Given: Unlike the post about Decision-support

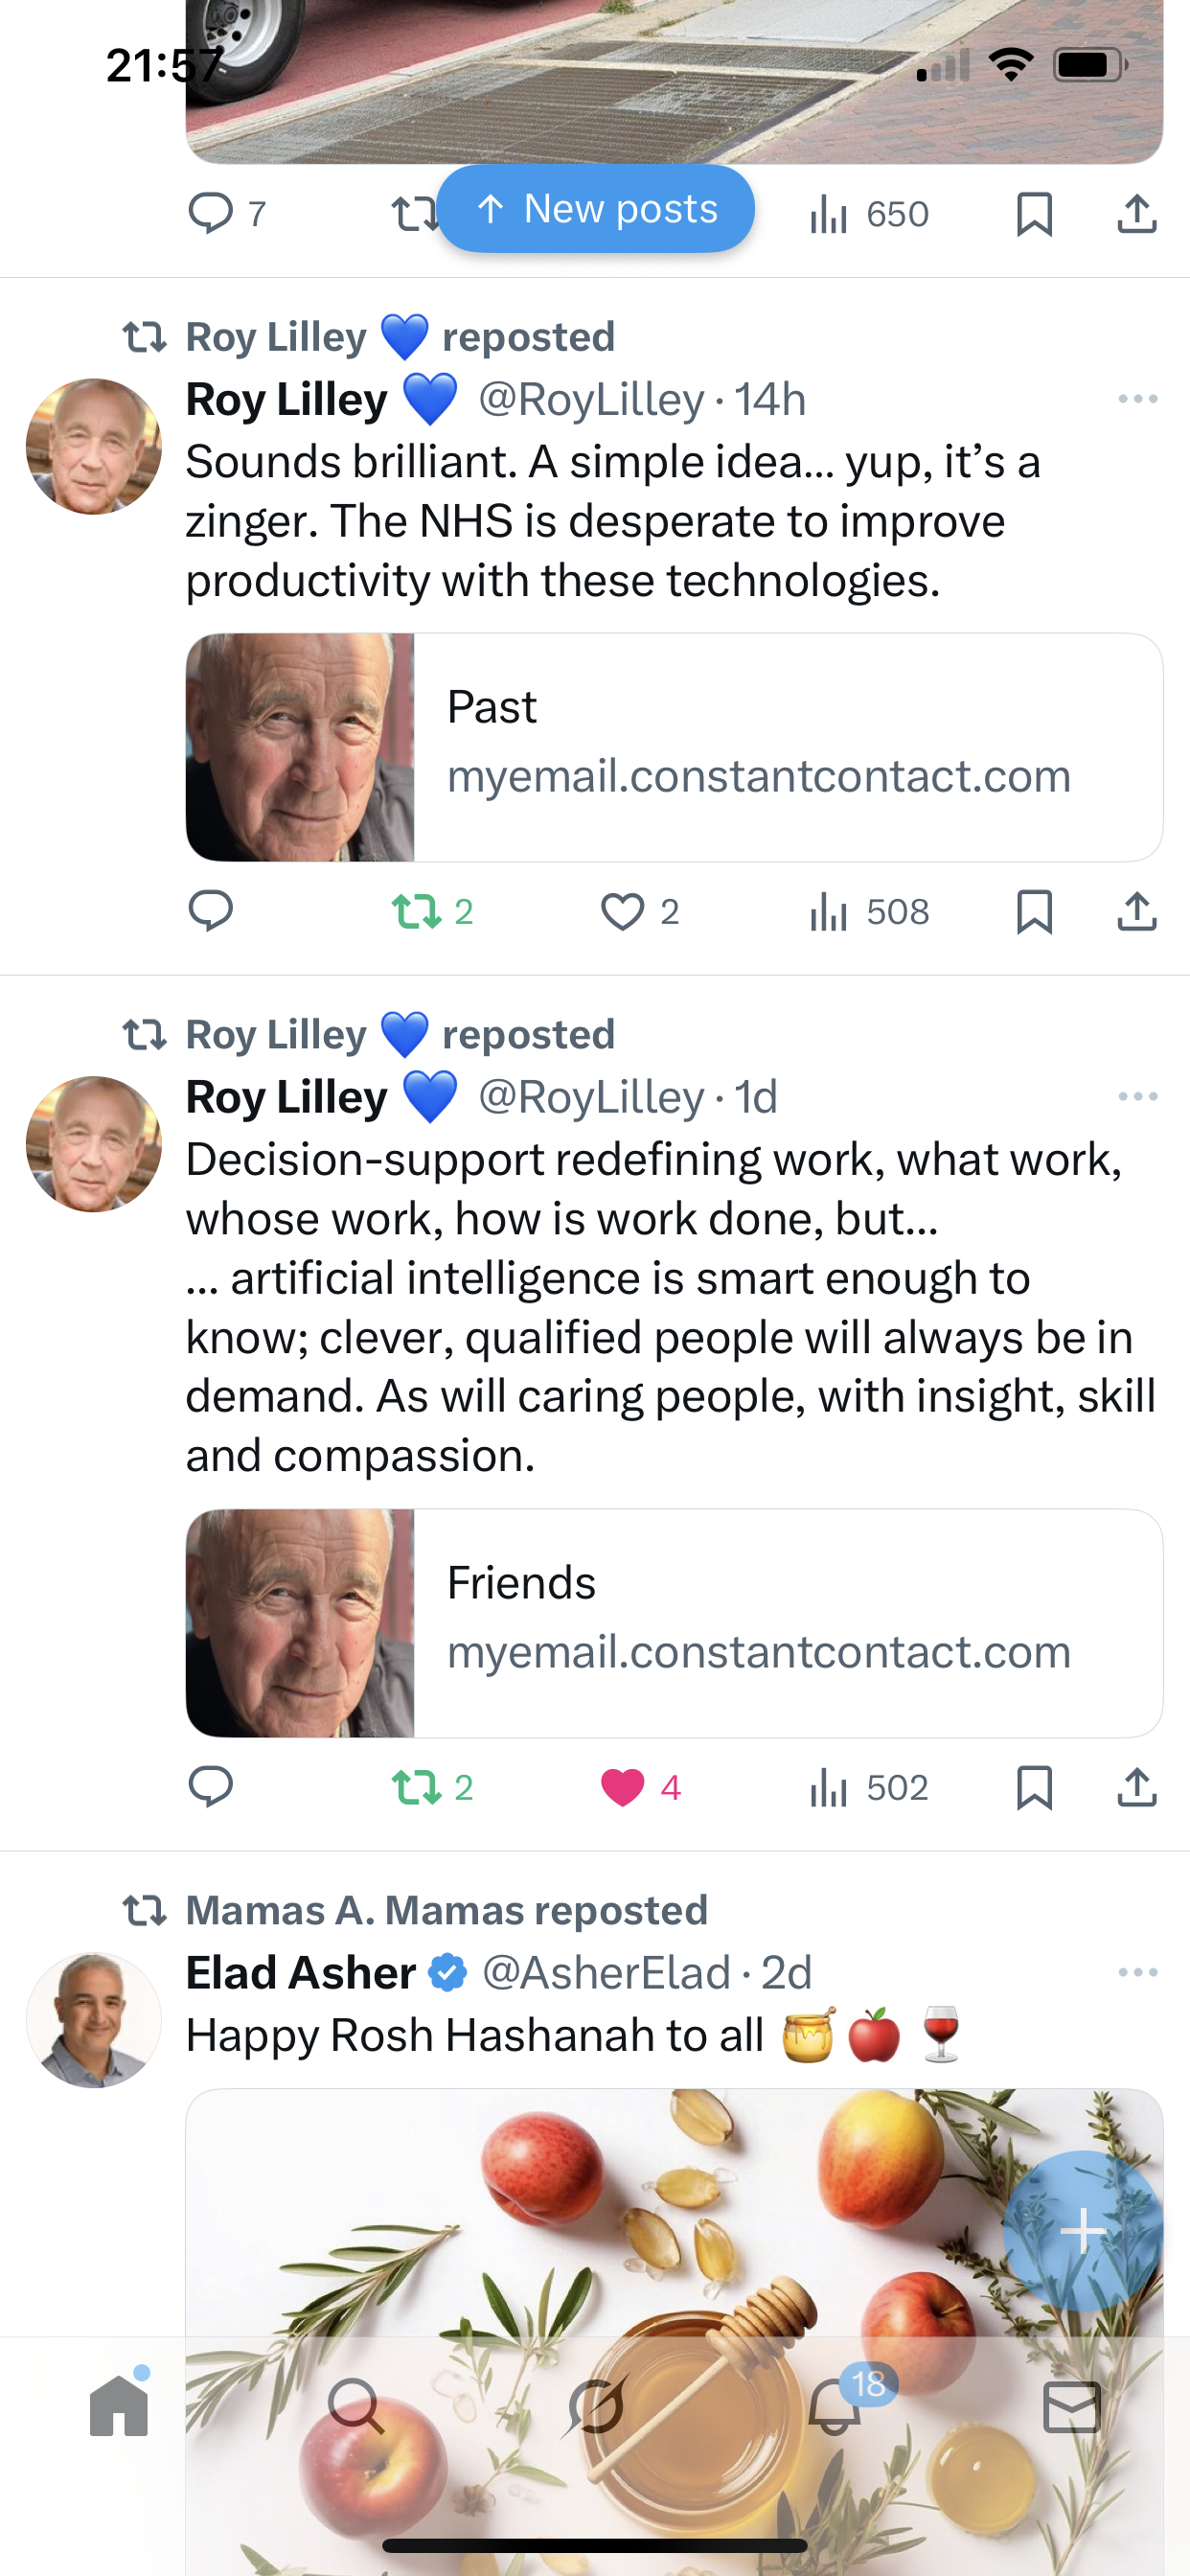Looking at the screenshot, I should tap(622, 1787).
